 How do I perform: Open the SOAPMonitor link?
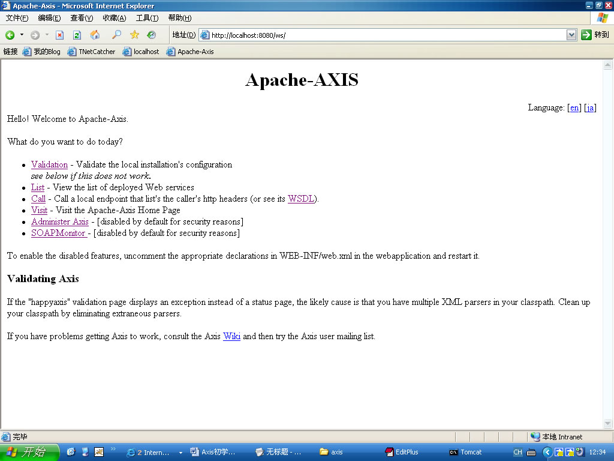(x=59, y=233)
